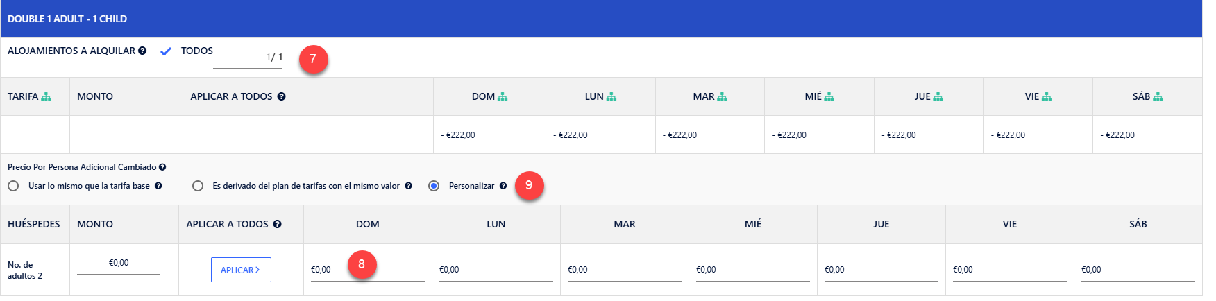Click the hierarchy icon next to TARIFA
The image size is (1216, 301).
(x=46, y=96)
